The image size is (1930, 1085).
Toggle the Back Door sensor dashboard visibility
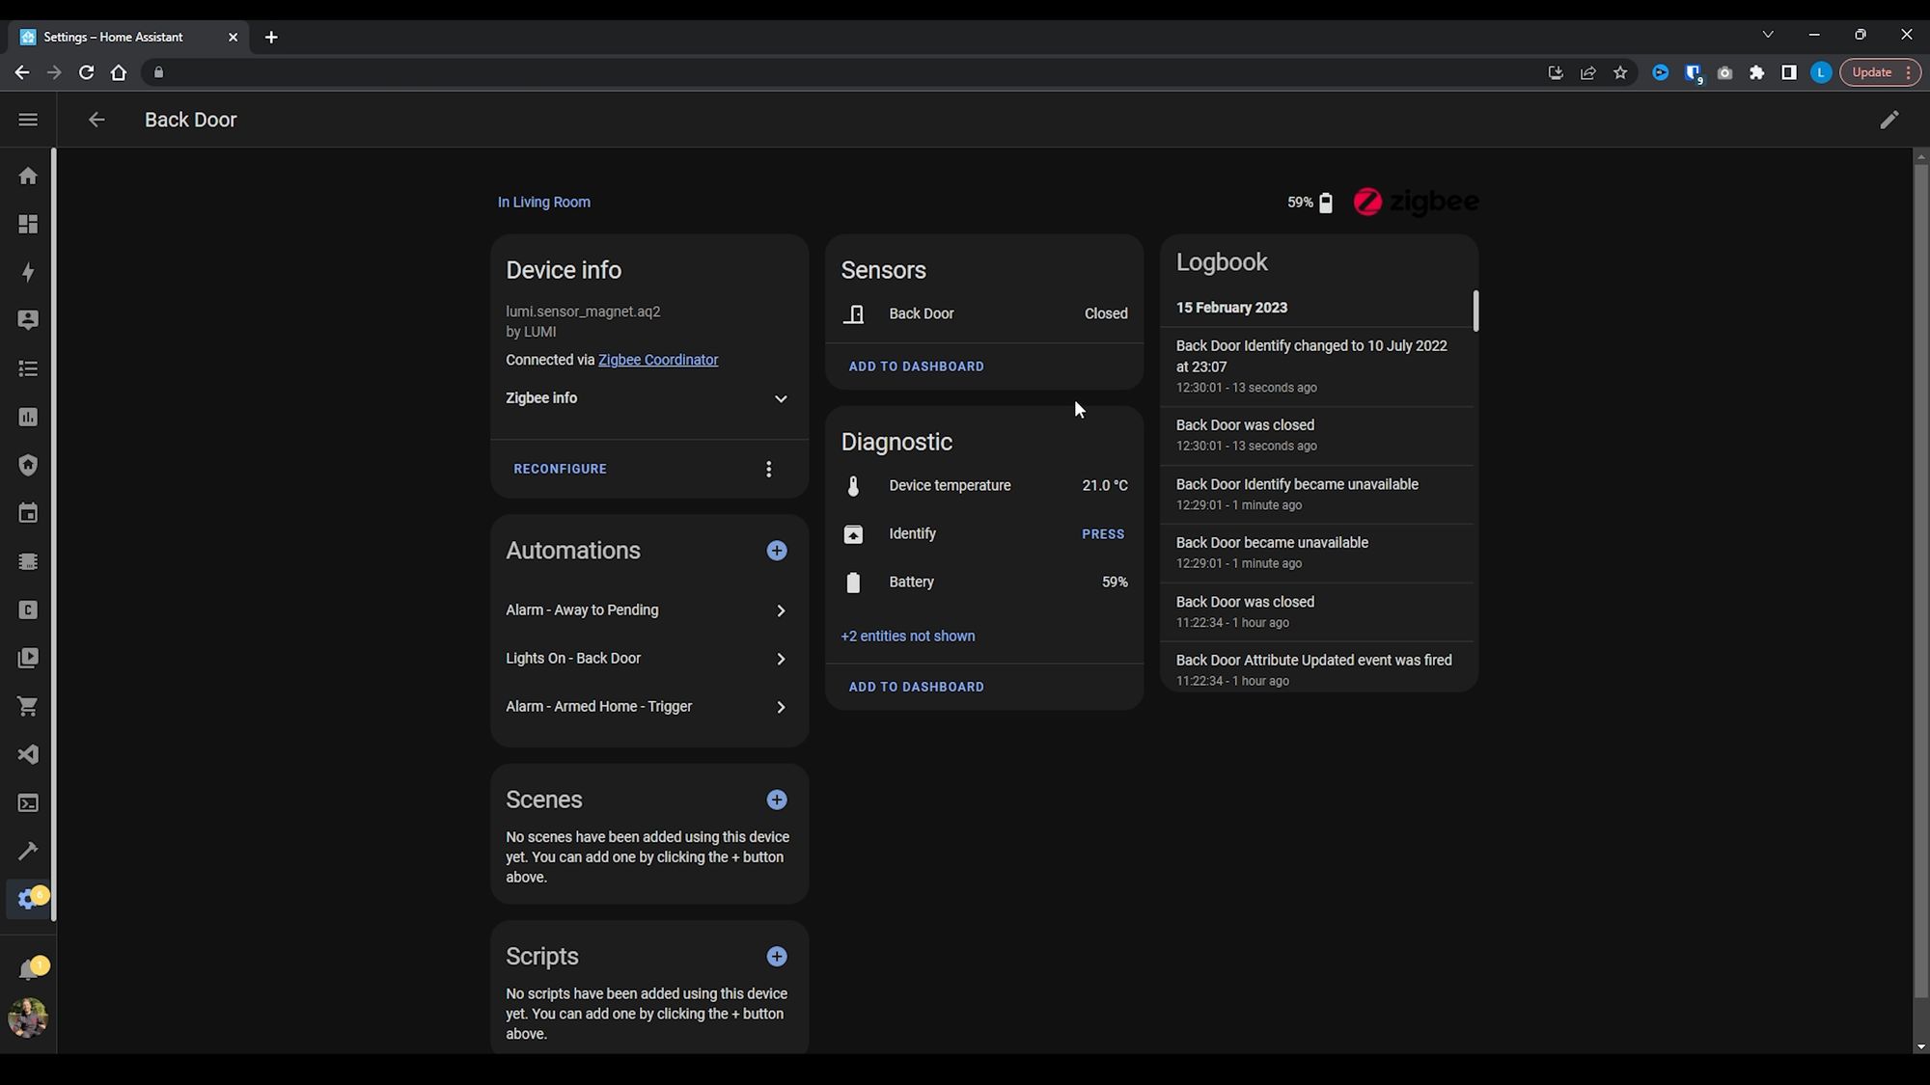click(918, 366)
